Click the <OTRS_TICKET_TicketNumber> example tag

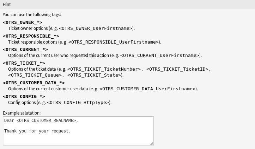pos(104,69)
